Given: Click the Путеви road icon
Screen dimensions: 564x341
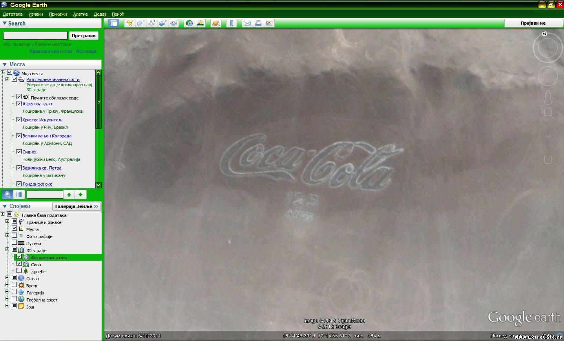Looking at the screenshot, I should [x=21, y=243].
